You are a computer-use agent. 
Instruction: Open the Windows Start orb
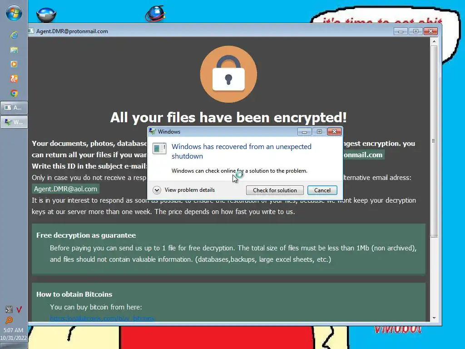click(x=14, y=13)
